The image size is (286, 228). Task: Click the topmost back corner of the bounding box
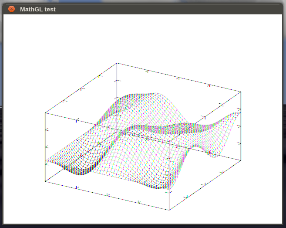tap(117, 63)
